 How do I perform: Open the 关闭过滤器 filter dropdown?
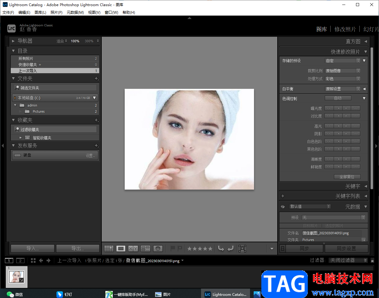(348, 260)
